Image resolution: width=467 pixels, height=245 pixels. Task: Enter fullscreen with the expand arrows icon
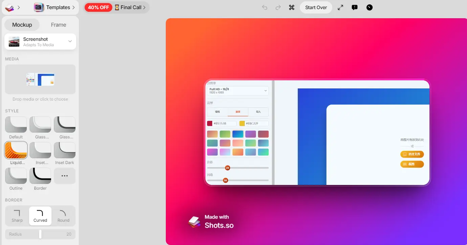(x=340, y=7)
